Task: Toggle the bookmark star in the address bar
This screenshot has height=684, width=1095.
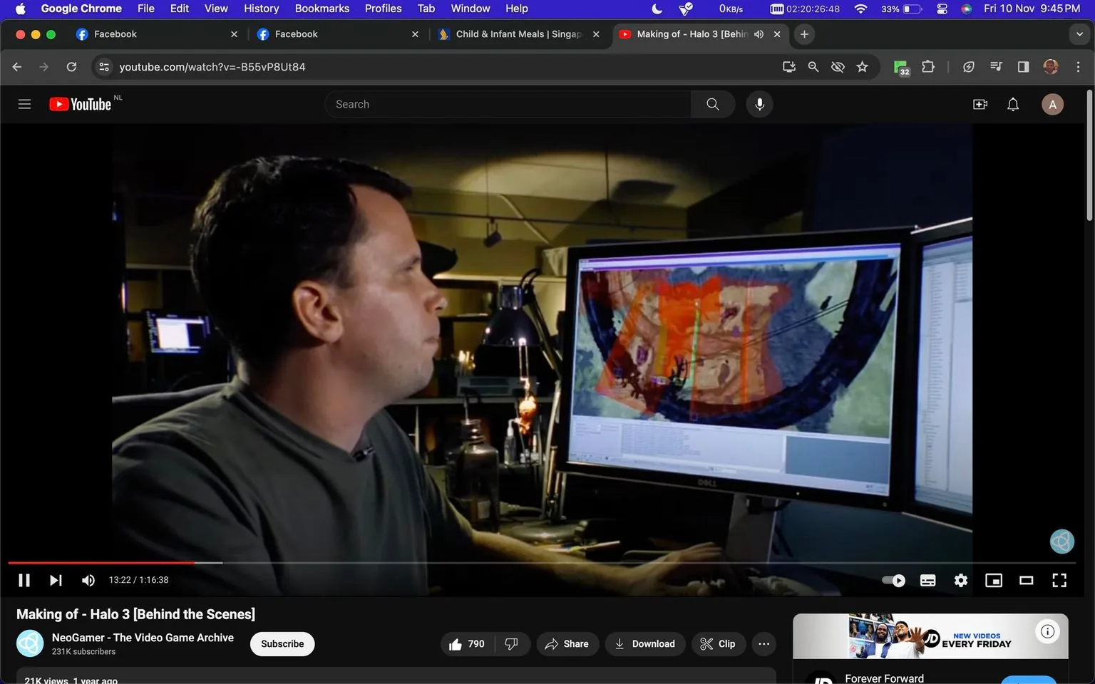Action: [862, 66]
